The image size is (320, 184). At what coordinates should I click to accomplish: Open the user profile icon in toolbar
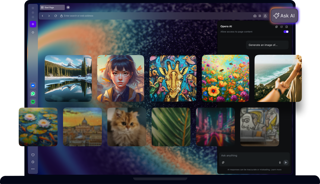(x=265, y=16)
